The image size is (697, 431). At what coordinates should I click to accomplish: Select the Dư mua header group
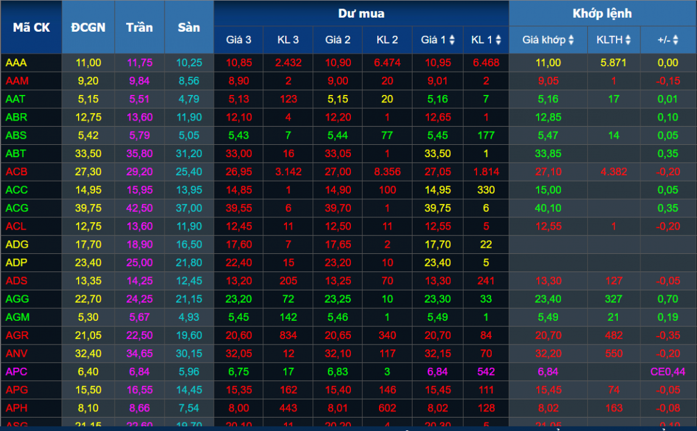(x=361, y=13)
